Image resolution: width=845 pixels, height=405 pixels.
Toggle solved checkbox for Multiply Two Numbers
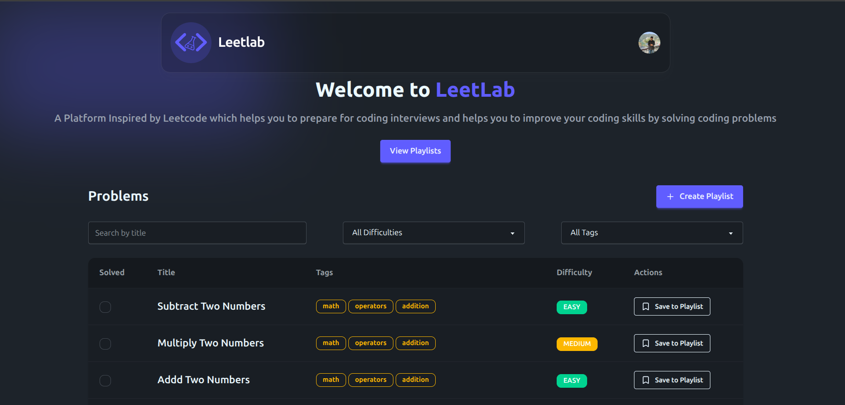(x=105, y=344)
